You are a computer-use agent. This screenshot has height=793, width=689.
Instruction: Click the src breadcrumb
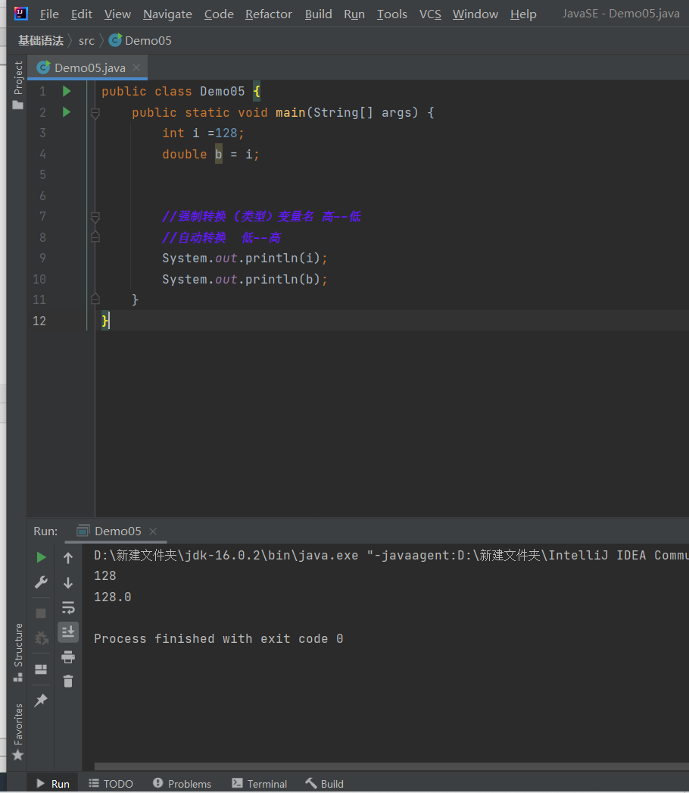coord(86,40)
